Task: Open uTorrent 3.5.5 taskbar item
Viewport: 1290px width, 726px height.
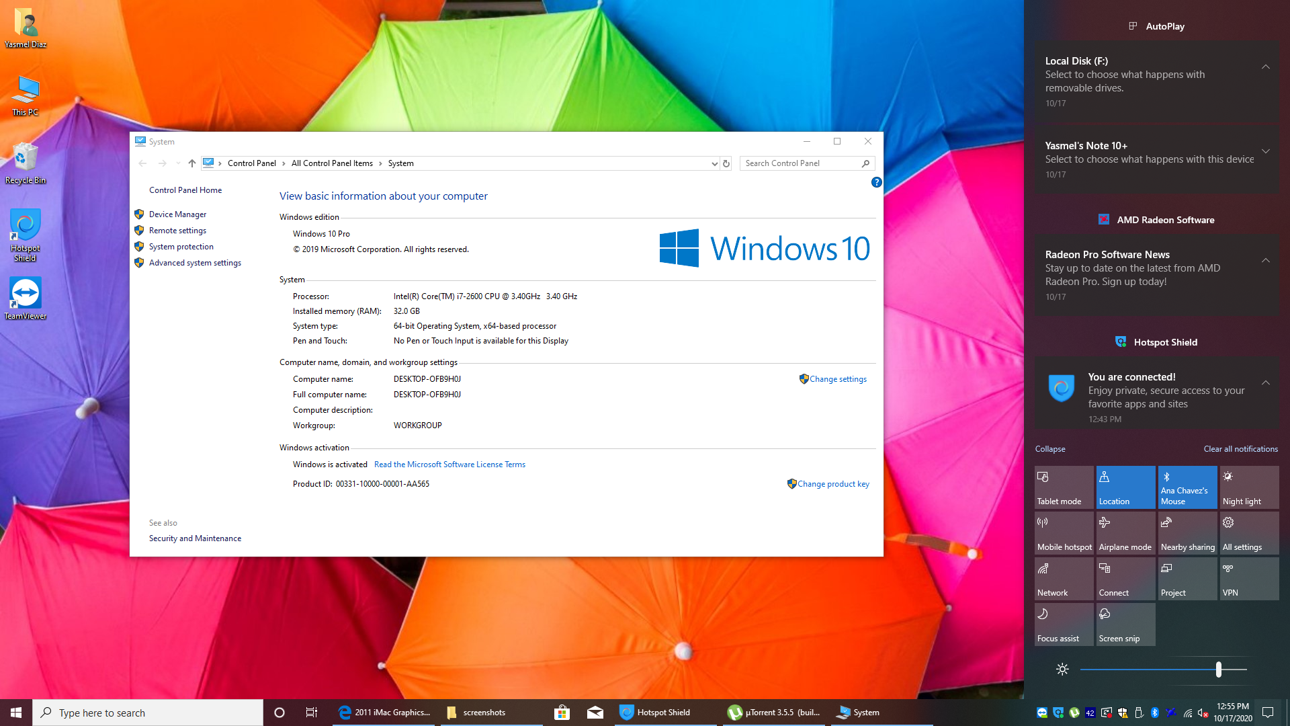Action: (774, 713)
